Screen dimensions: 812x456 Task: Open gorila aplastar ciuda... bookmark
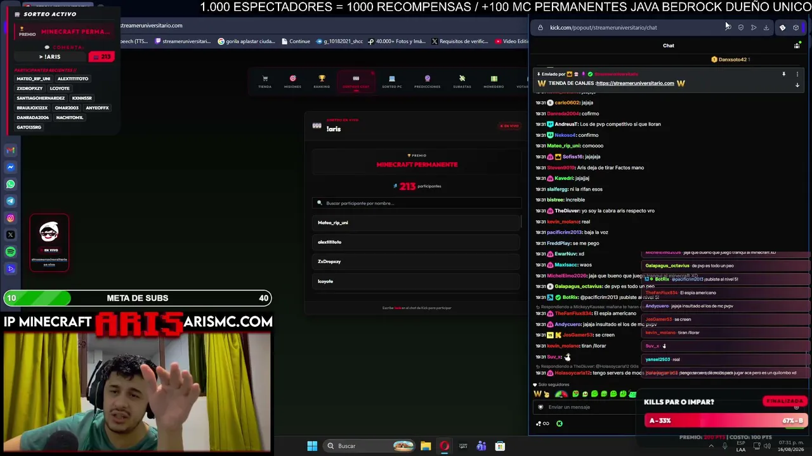tap(246, 41)
